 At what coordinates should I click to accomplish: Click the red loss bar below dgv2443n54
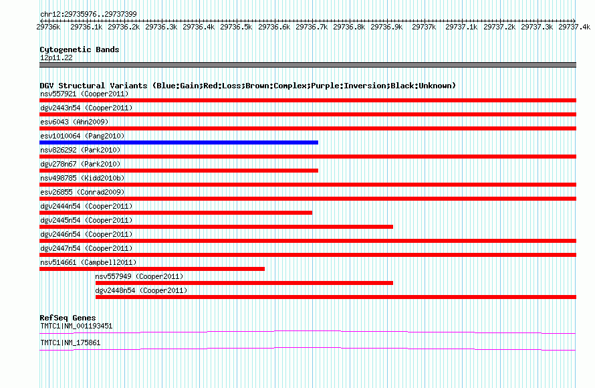(308, 114)
